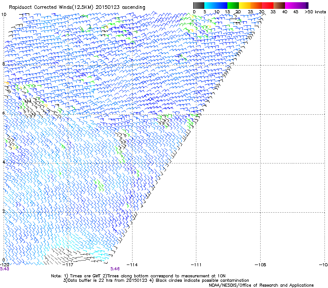The width and height of the screenshot is (328, 288).
Task: Click the '-117' longitude axis label
Action: pos(68,265)
